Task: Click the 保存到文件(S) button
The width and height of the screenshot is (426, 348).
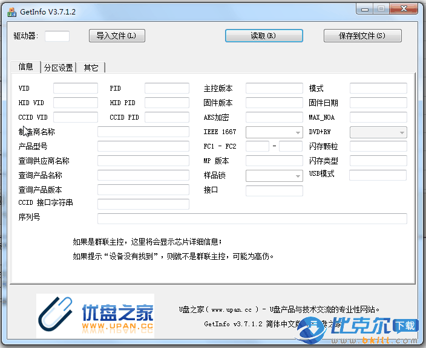Action: pos(362,36)
